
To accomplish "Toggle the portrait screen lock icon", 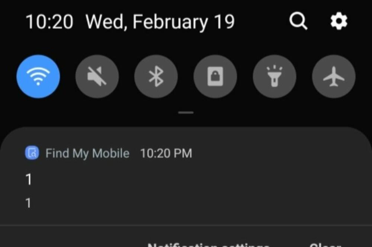I will (x=215, y=76).
